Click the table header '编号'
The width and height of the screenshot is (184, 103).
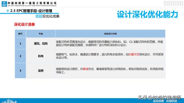[20, 34]
